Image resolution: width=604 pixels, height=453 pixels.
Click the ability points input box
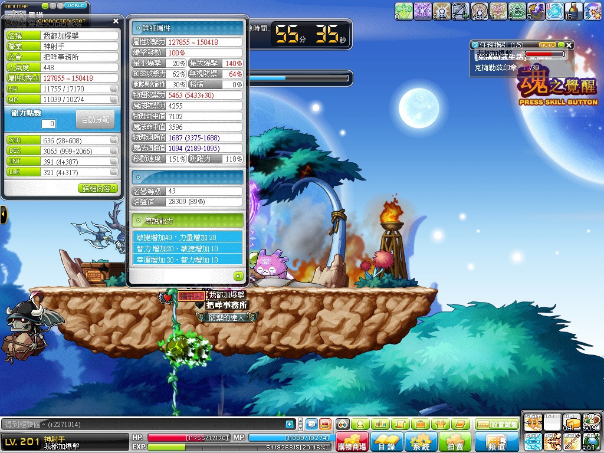point(48,124)
